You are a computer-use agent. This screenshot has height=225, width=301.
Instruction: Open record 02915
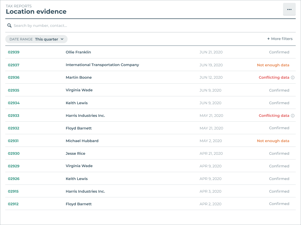click(13, 191)
